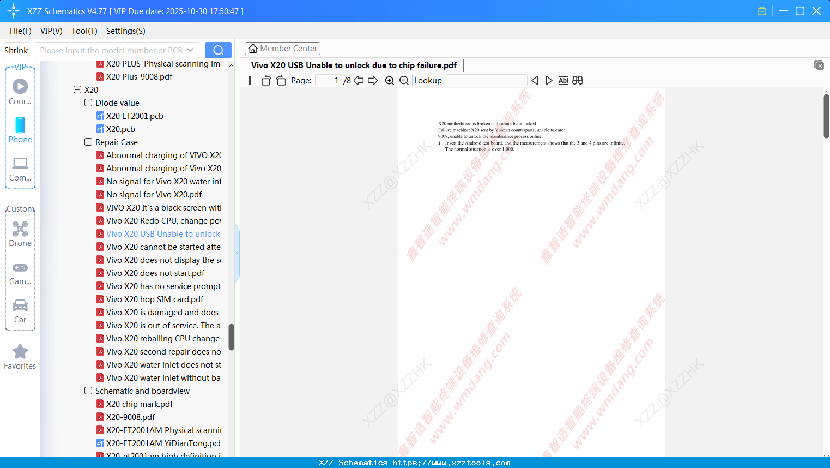Image resolution: width=830 pixels, height=468 pixels.
Task: Open the Courses sidebar section
Action: [20, 92]
